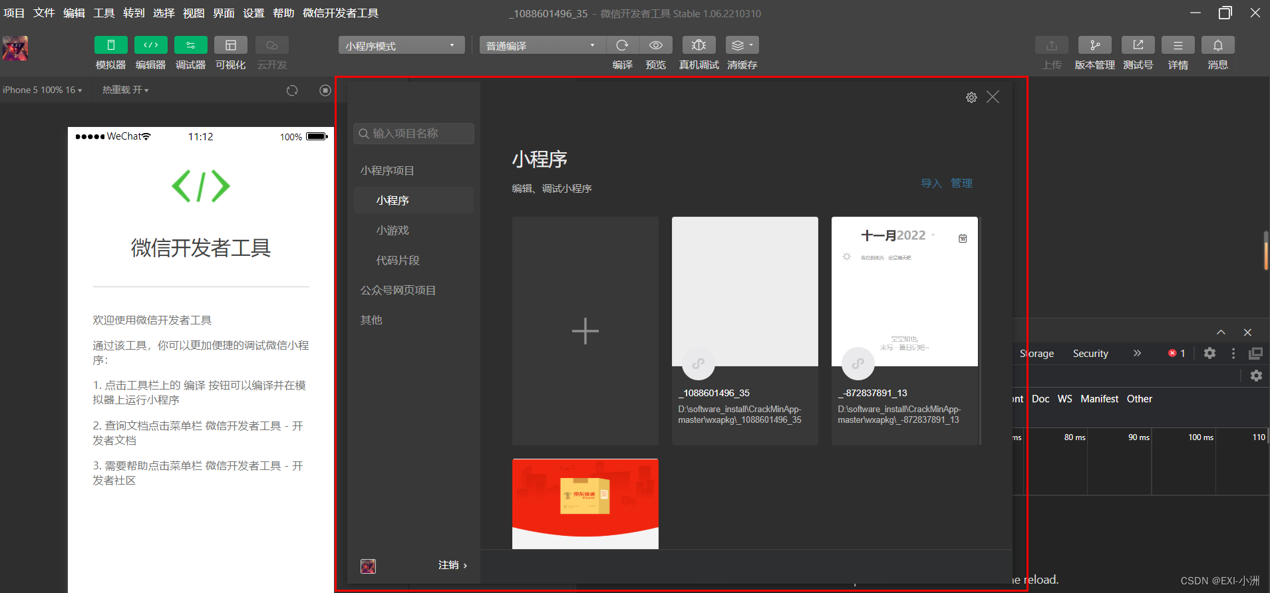Viewport: 1270px width, 593px height.
Task: Open the 微信开发者工具 menu
Action: (341, 13)
